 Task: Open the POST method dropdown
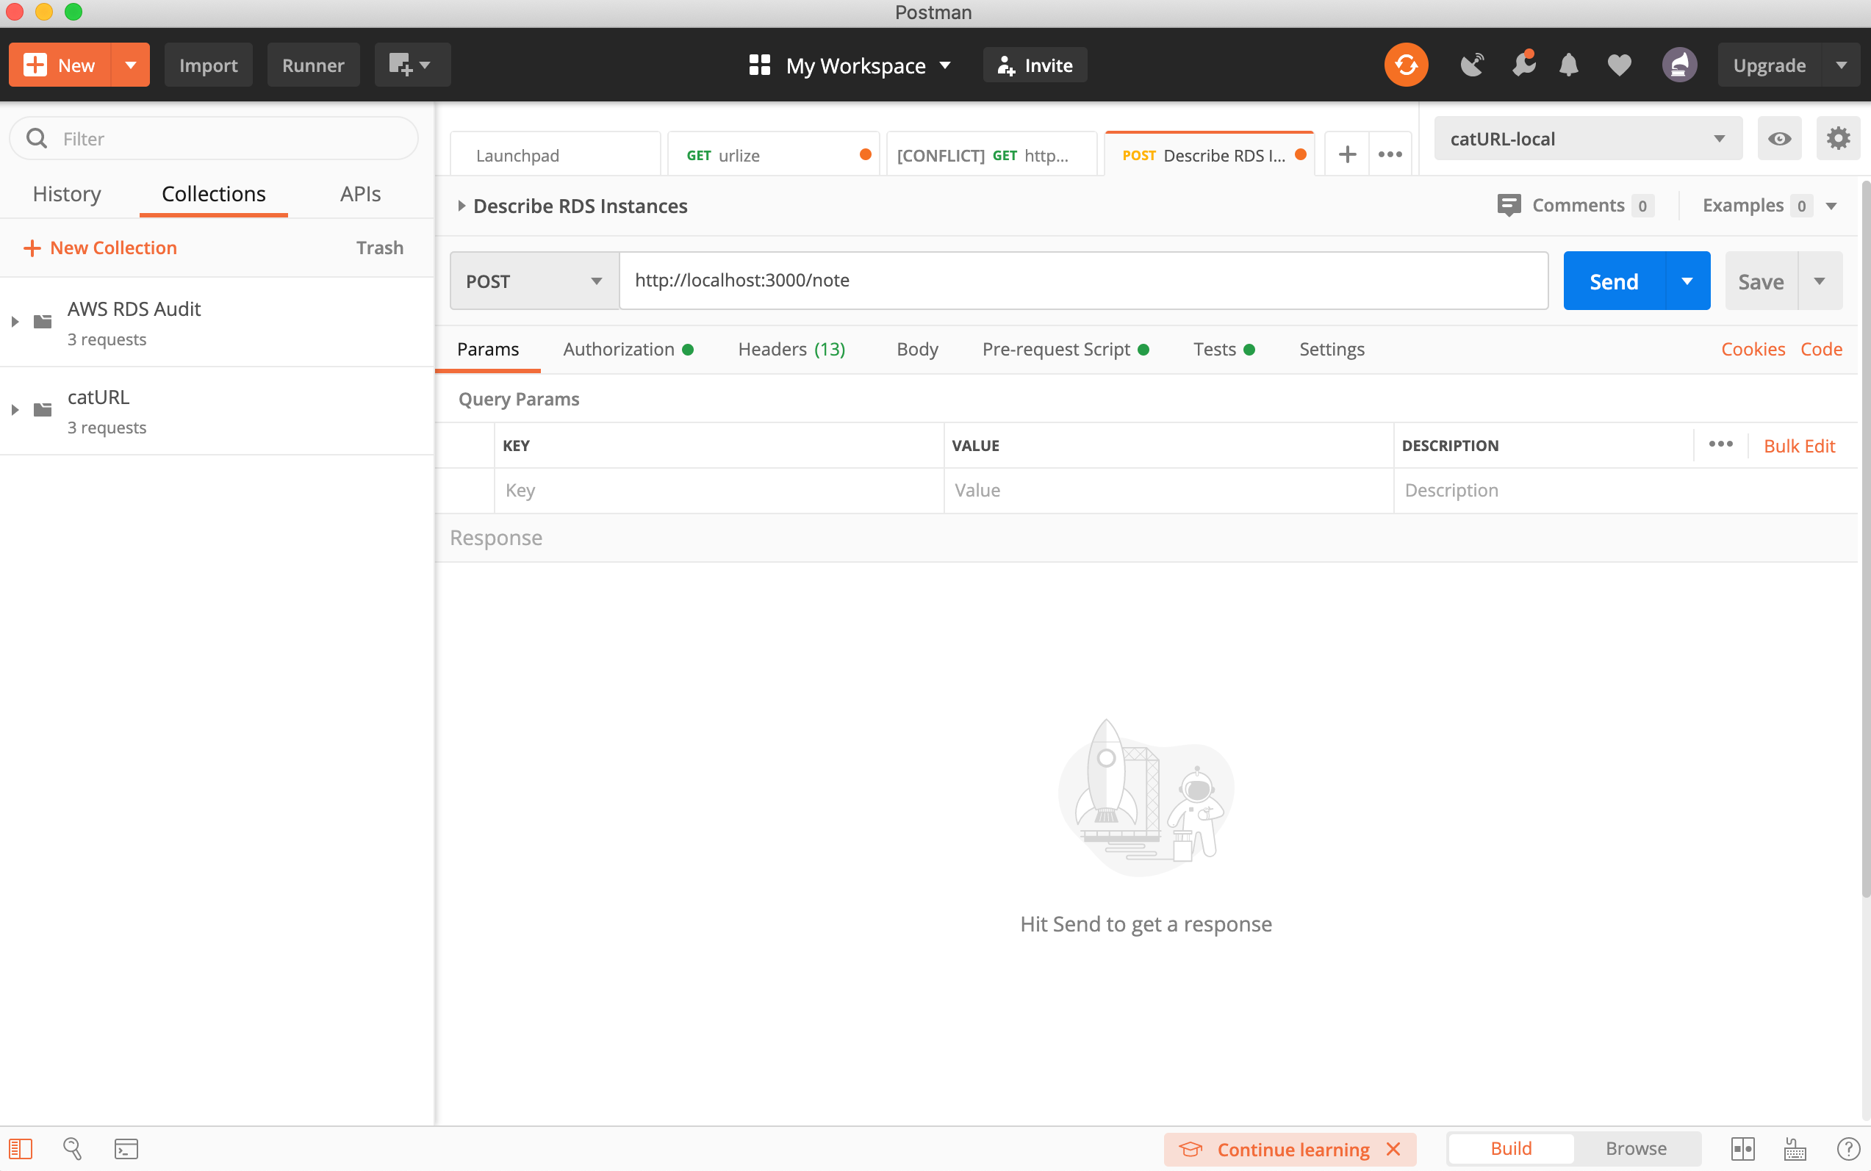(x=534, y=281)
